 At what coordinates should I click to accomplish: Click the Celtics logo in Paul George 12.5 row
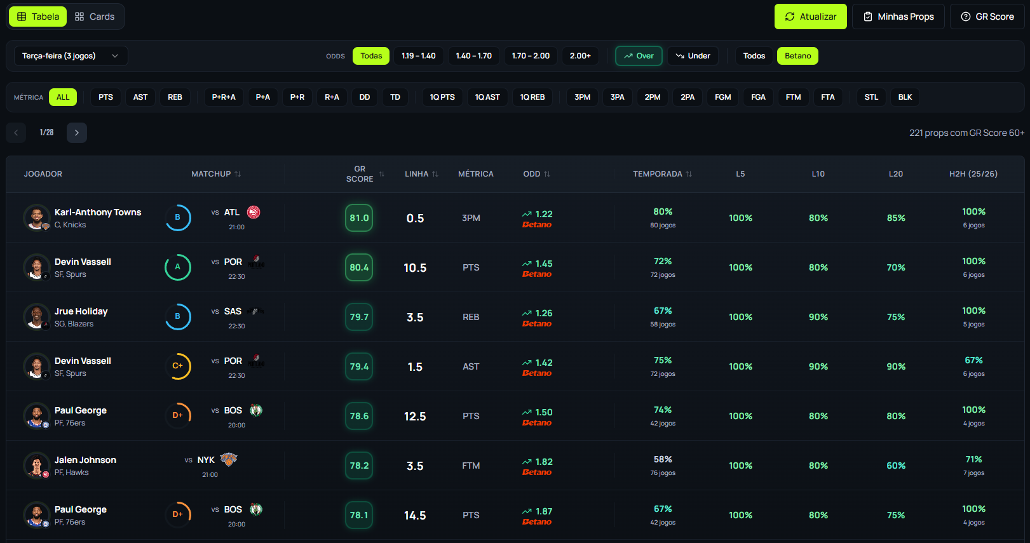(x=256, y=410)
